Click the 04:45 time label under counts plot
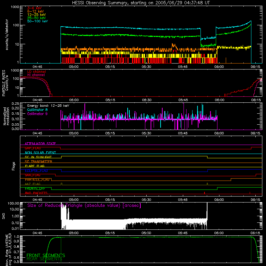Viewport: 266px width, 266px height. click(38, 67)
